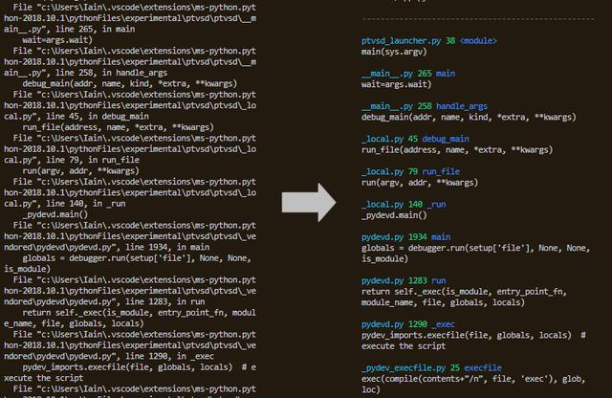Click the 'pydevd.py 1283 run' frame header

(404, 281)
